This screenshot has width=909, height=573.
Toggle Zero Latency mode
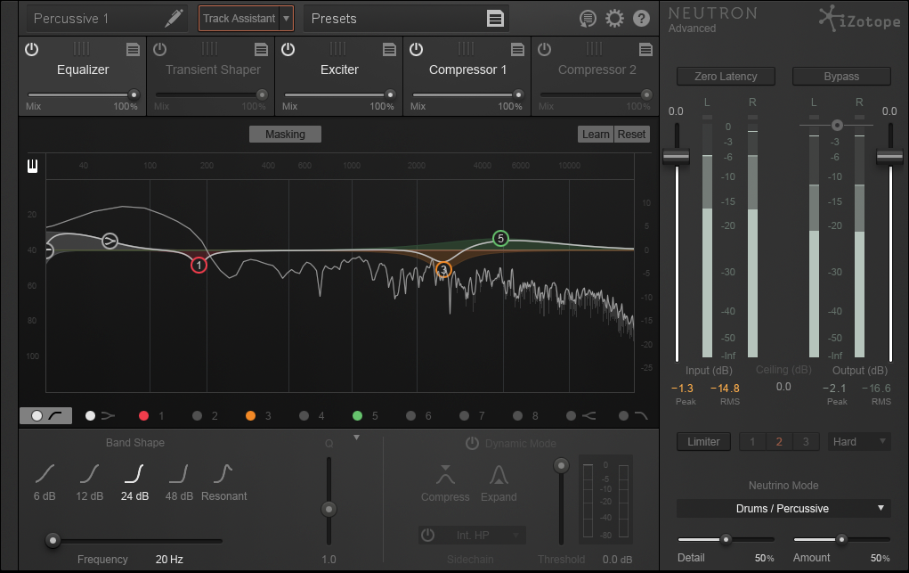point(726,77)
